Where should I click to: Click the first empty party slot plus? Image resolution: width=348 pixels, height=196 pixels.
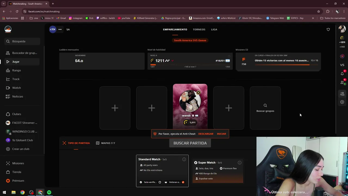coord(115,108)
